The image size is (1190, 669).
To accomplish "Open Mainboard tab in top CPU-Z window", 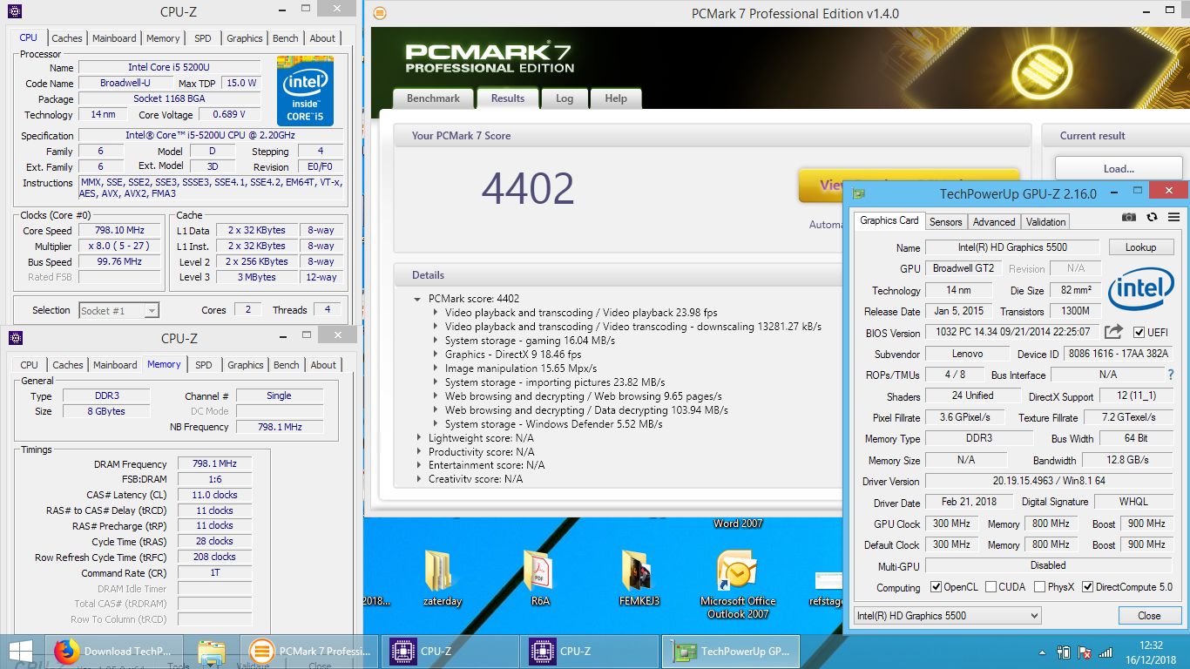I will click(x=114, y=38).
